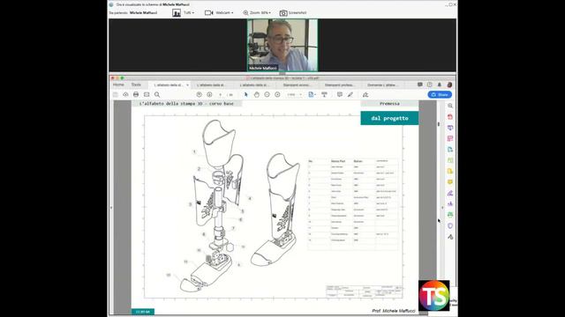565x317 pixels.
Task: Open the Zoom 80% dropdown in viewer
Action: (257, 13)
